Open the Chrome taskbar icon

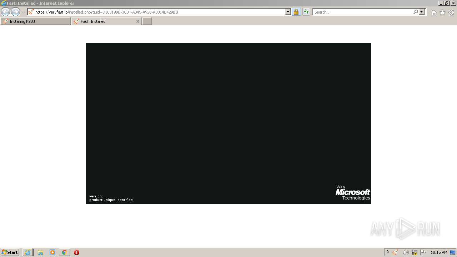point(64,252)
